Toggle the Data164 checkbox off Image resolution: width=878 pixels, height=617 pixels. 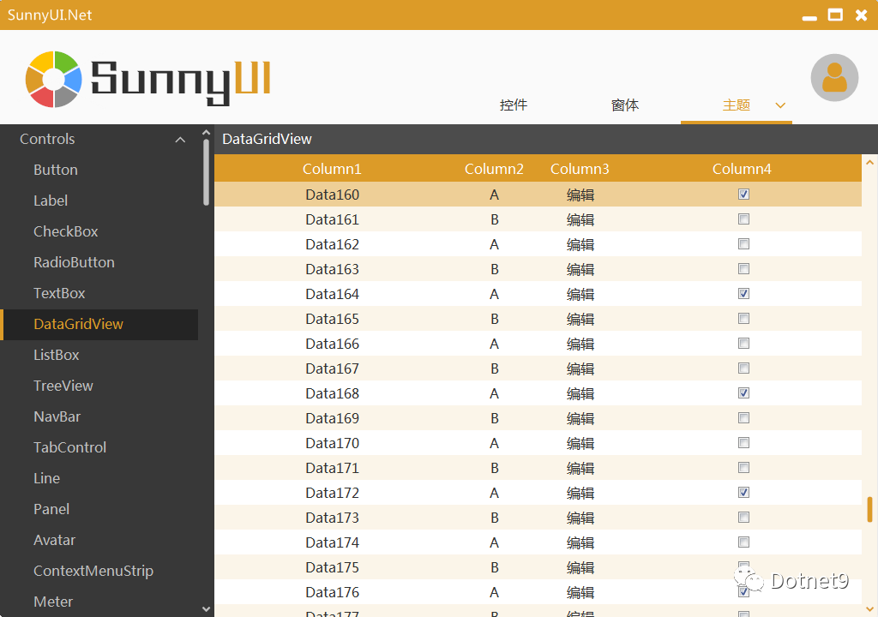point(743,293)
